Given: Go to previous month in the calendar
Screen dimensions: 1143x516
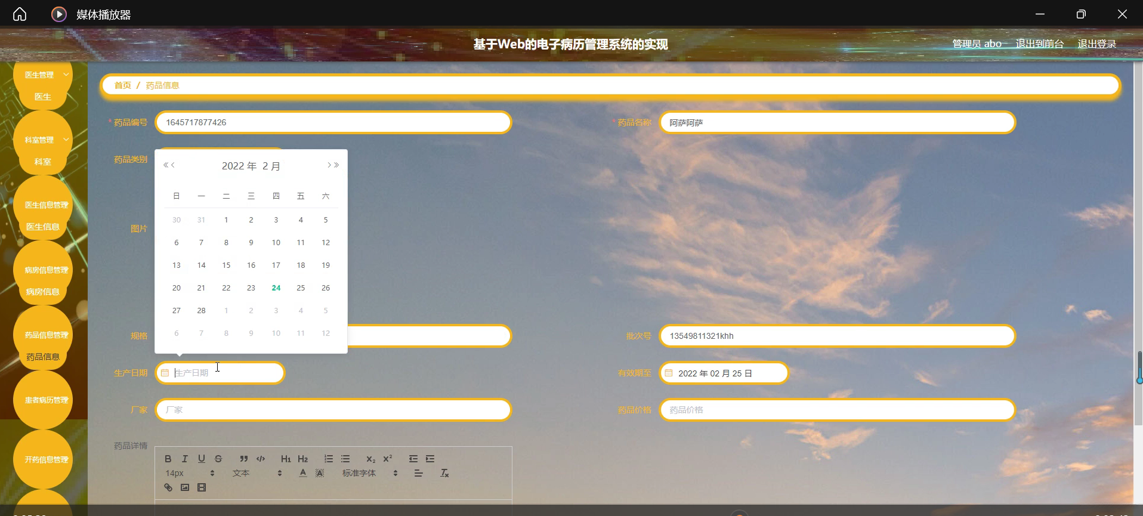Looking at the screenshot, I should click(x=173, y=165).
